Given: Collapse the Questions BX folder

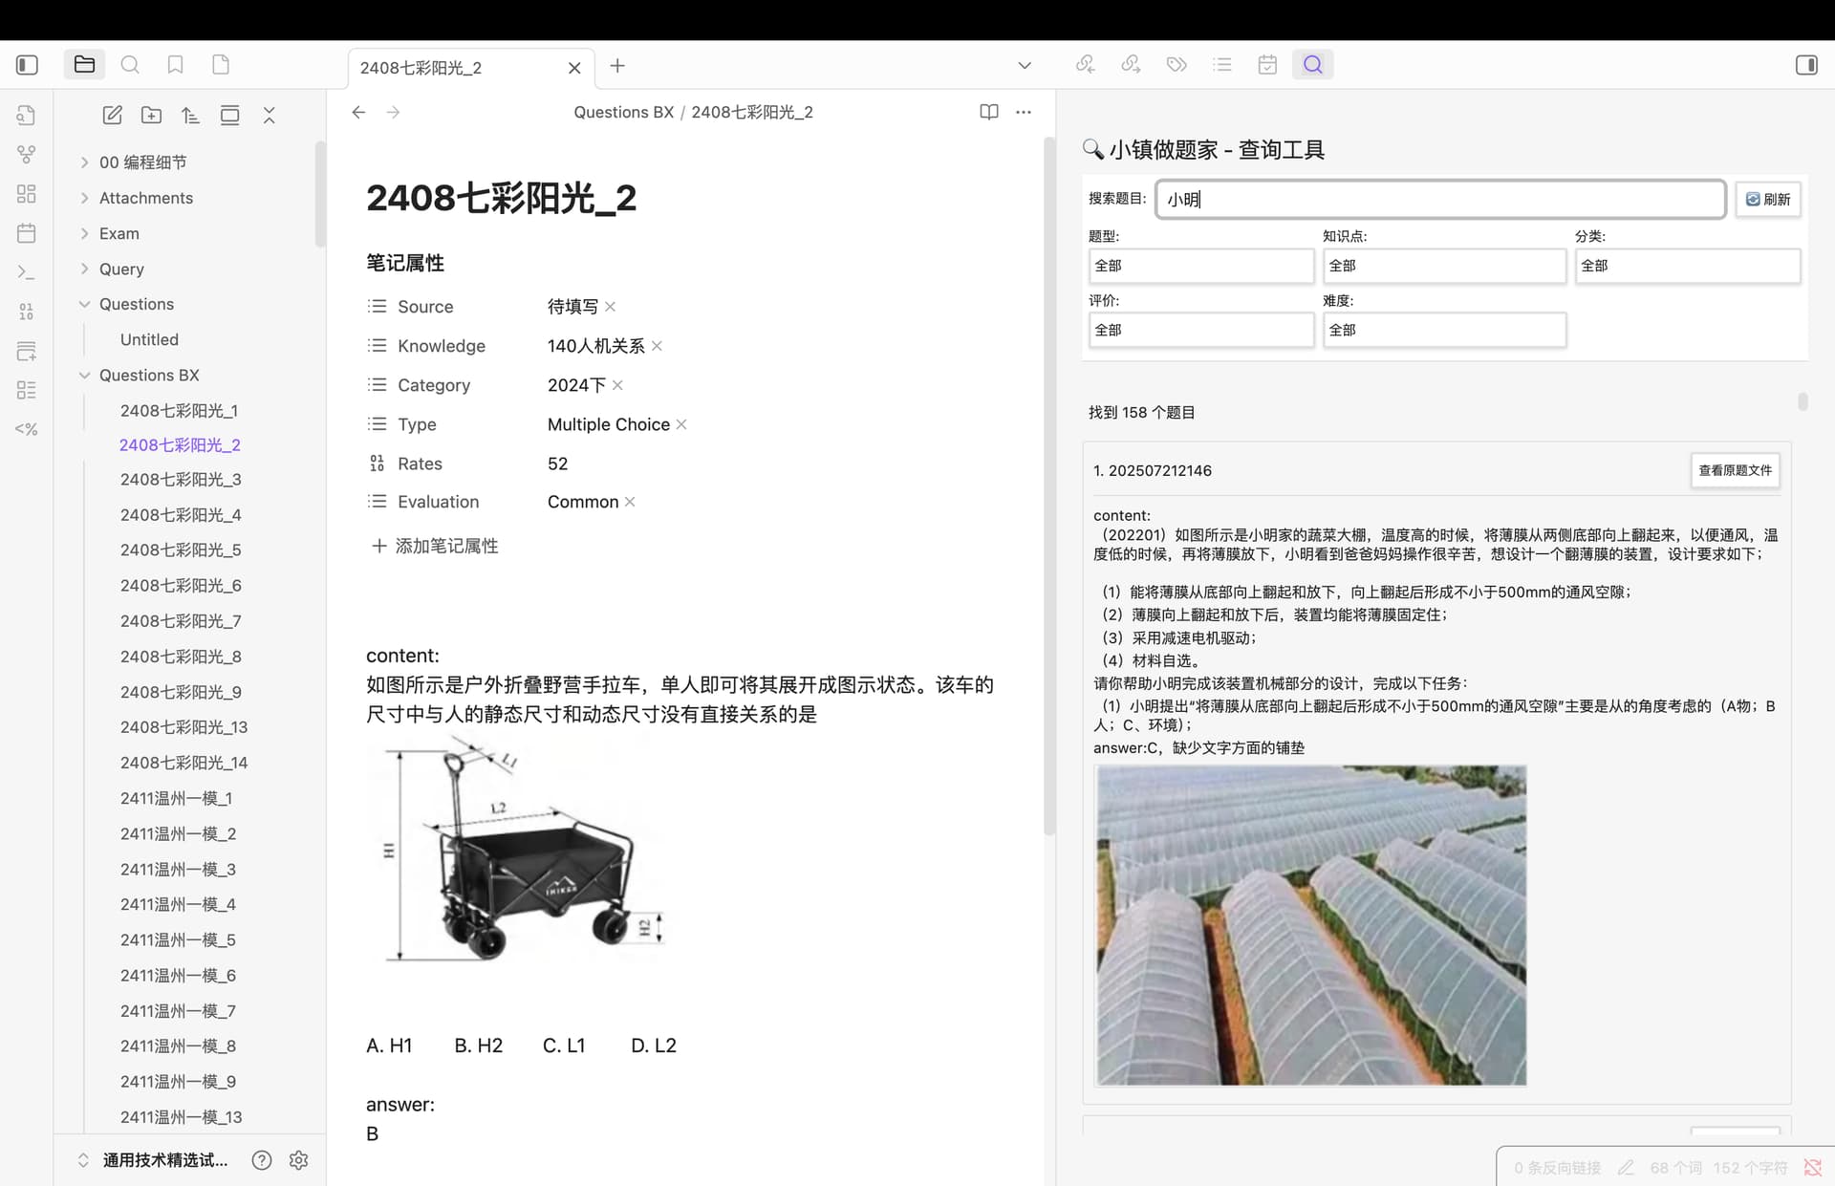Looking at the screenshot, I should (85, 376).
